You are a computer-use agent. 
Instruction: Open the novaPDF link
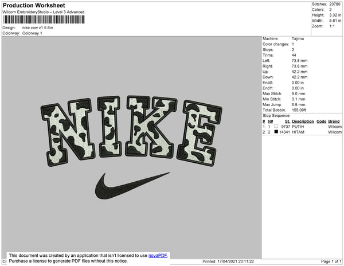[x=158, y=256]
